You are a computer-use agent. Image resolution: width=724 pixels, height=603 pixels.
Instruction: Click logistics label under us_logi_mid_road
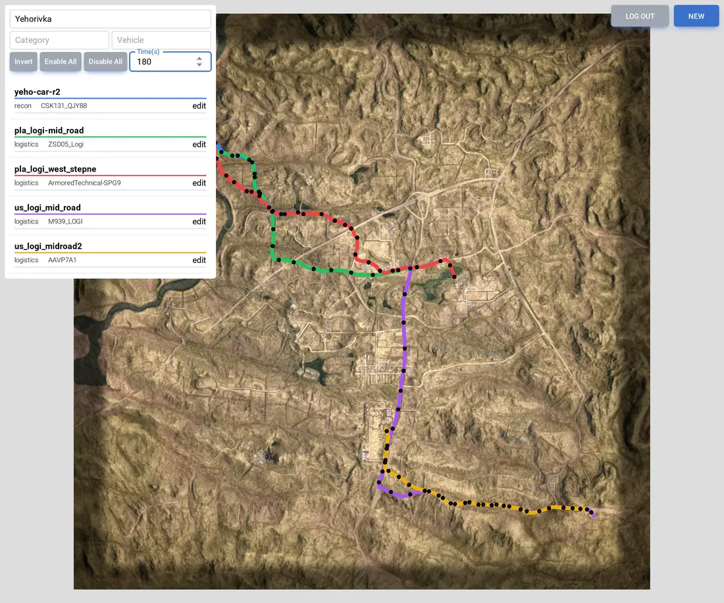(26, 222)
